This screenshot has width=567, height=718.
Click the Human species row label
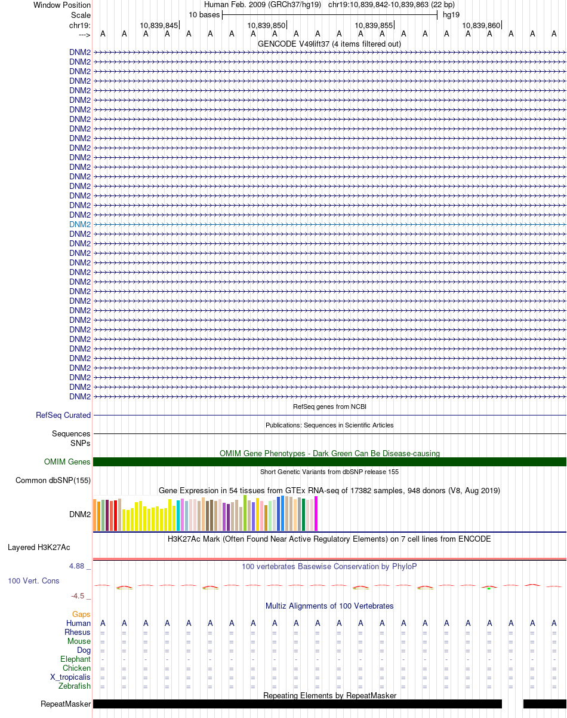coord(79,623)
